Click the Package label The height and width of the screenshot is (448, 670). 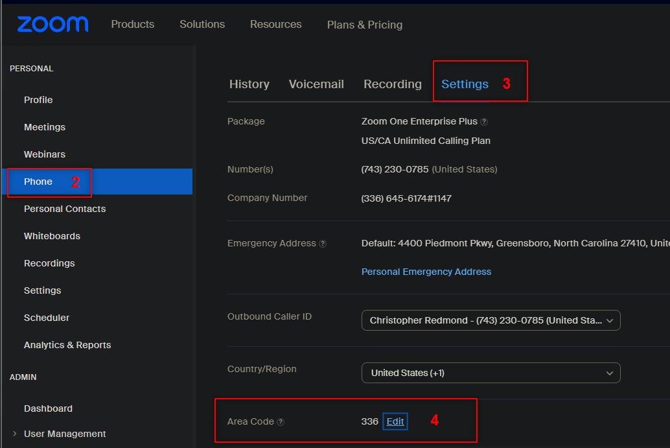[246, 121]
